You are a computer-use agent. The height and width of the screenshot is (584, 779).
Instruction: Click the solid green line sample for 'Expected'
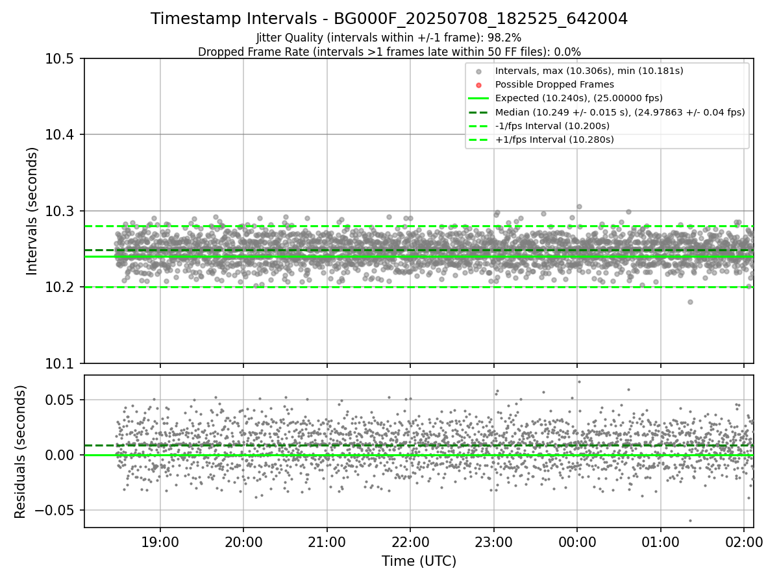click(478, 99)
